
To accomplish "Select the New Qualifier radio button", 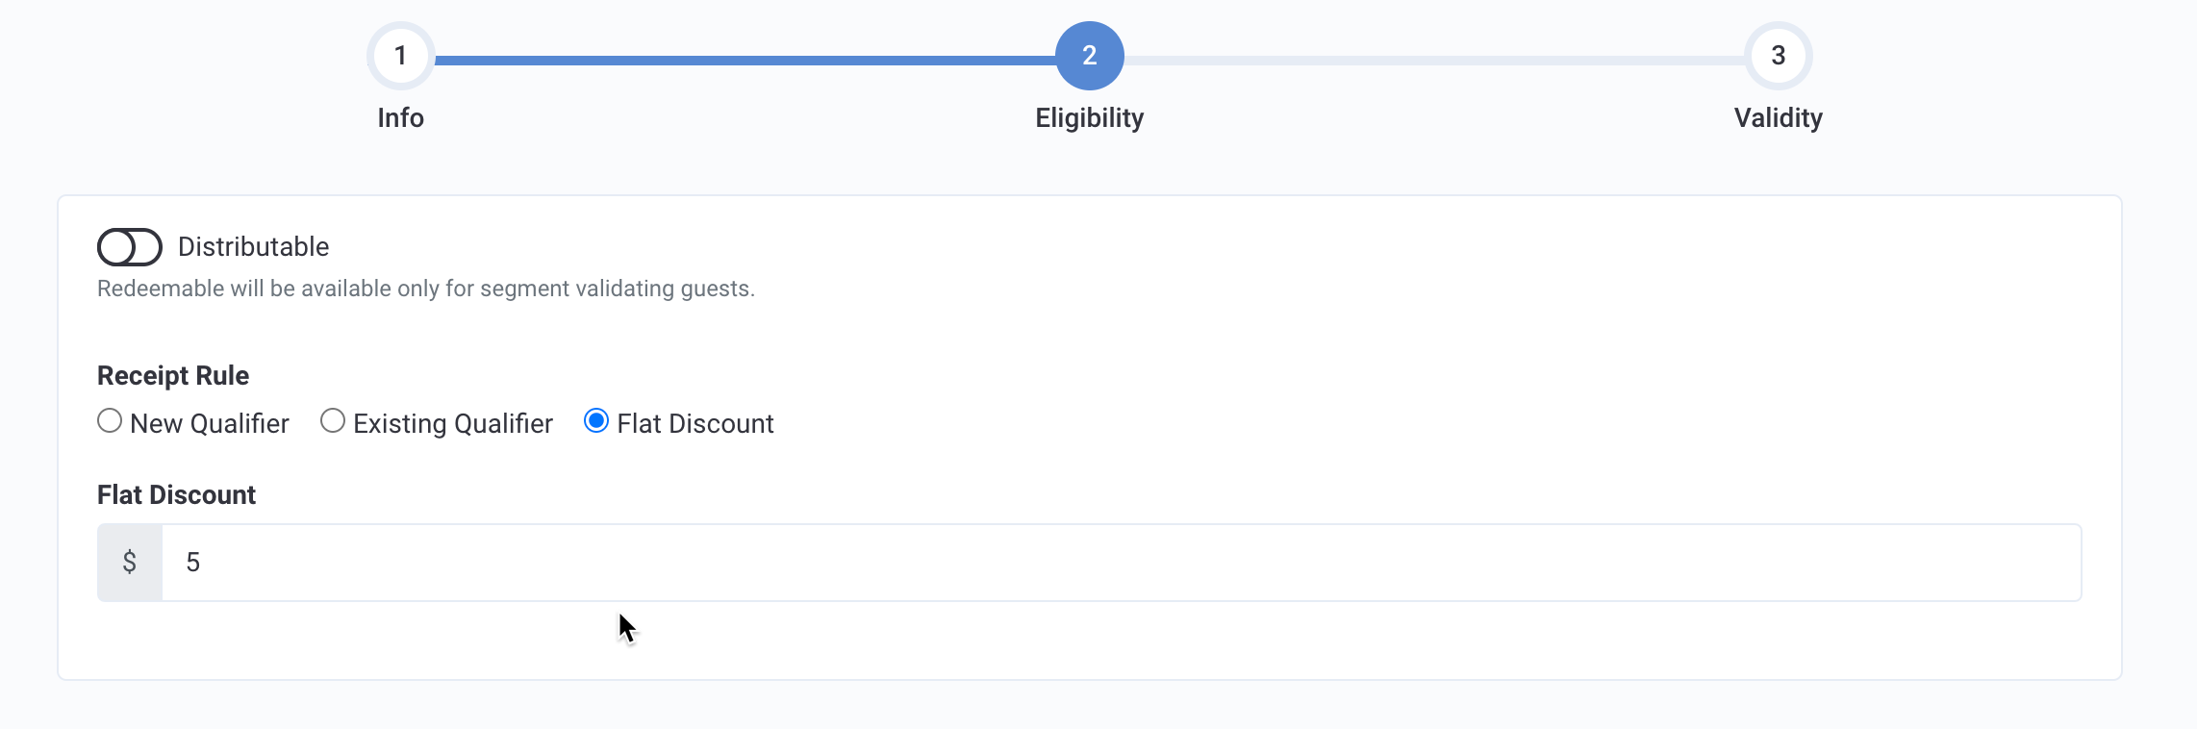I will [110, 421].
